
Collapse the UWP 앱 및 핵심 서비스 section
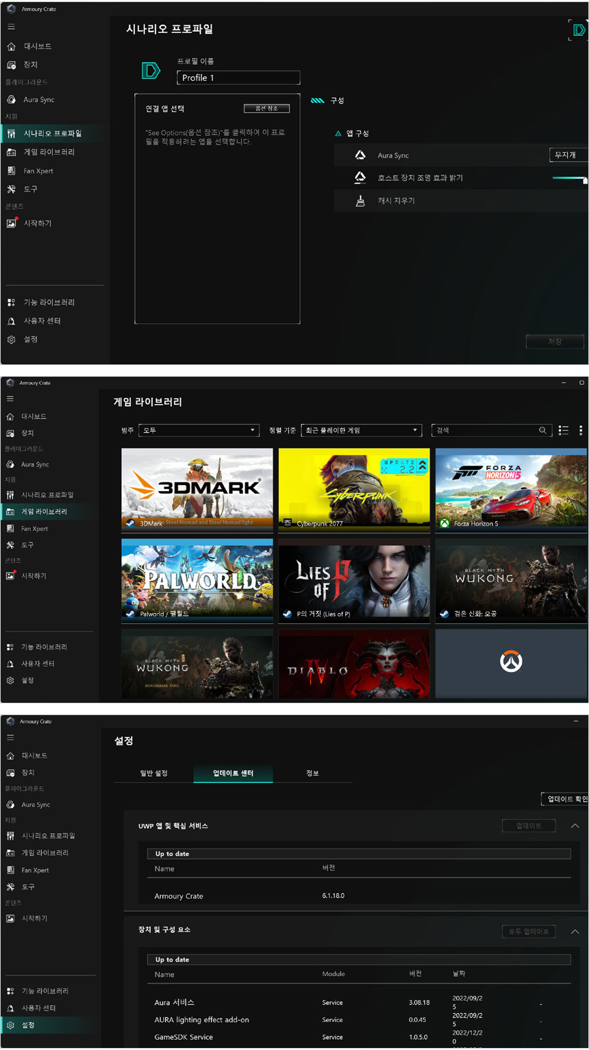tap(575, 826)
